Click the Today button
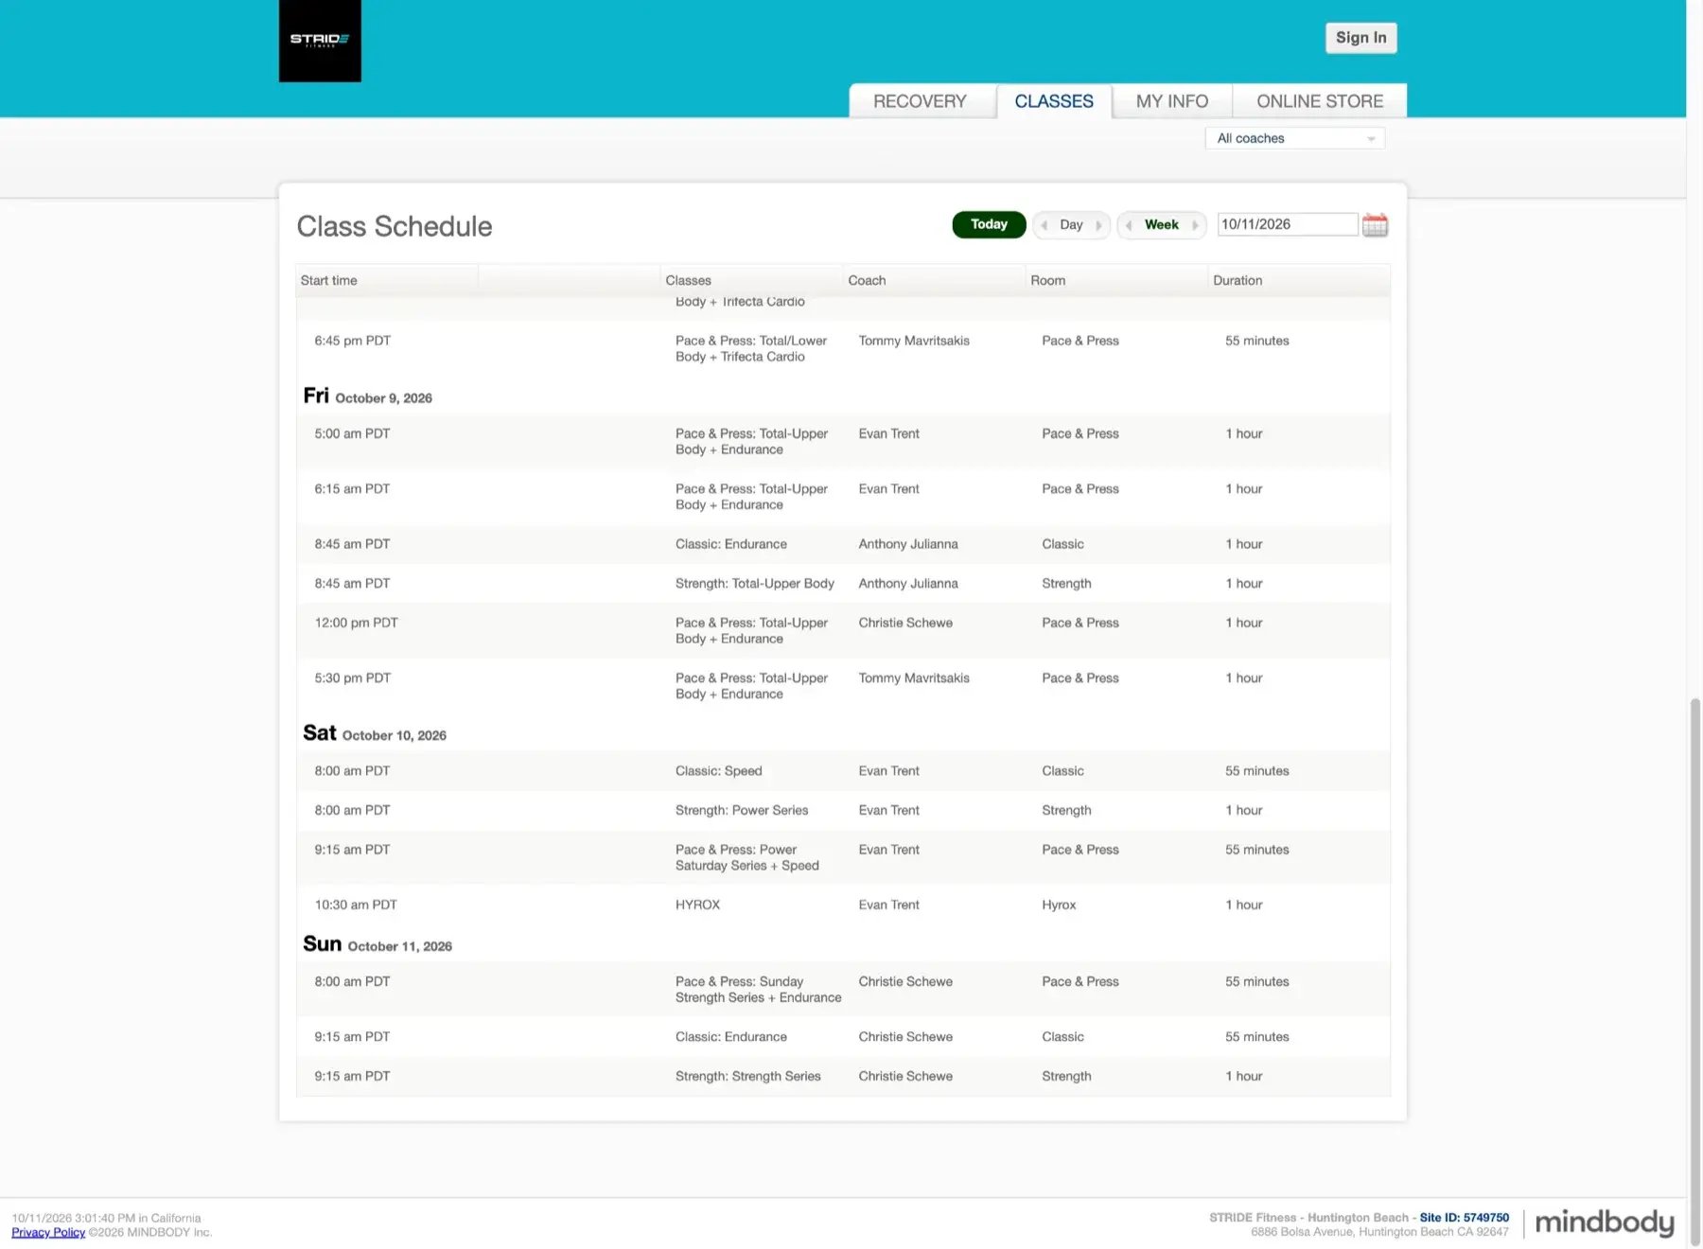This screenshot has height=1249, width=1703. click(989, 224)
